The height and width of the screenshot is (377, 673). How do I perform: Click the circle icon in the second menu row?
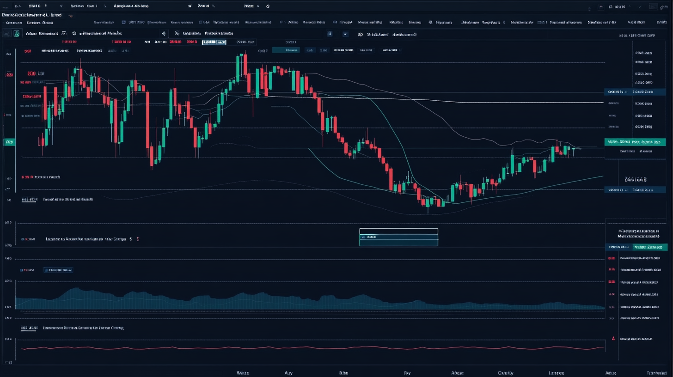430,22
